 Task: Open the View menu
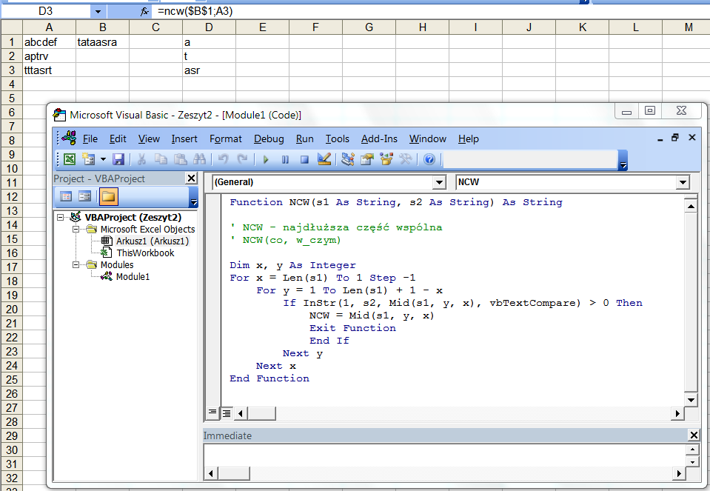tap(149, 138)
